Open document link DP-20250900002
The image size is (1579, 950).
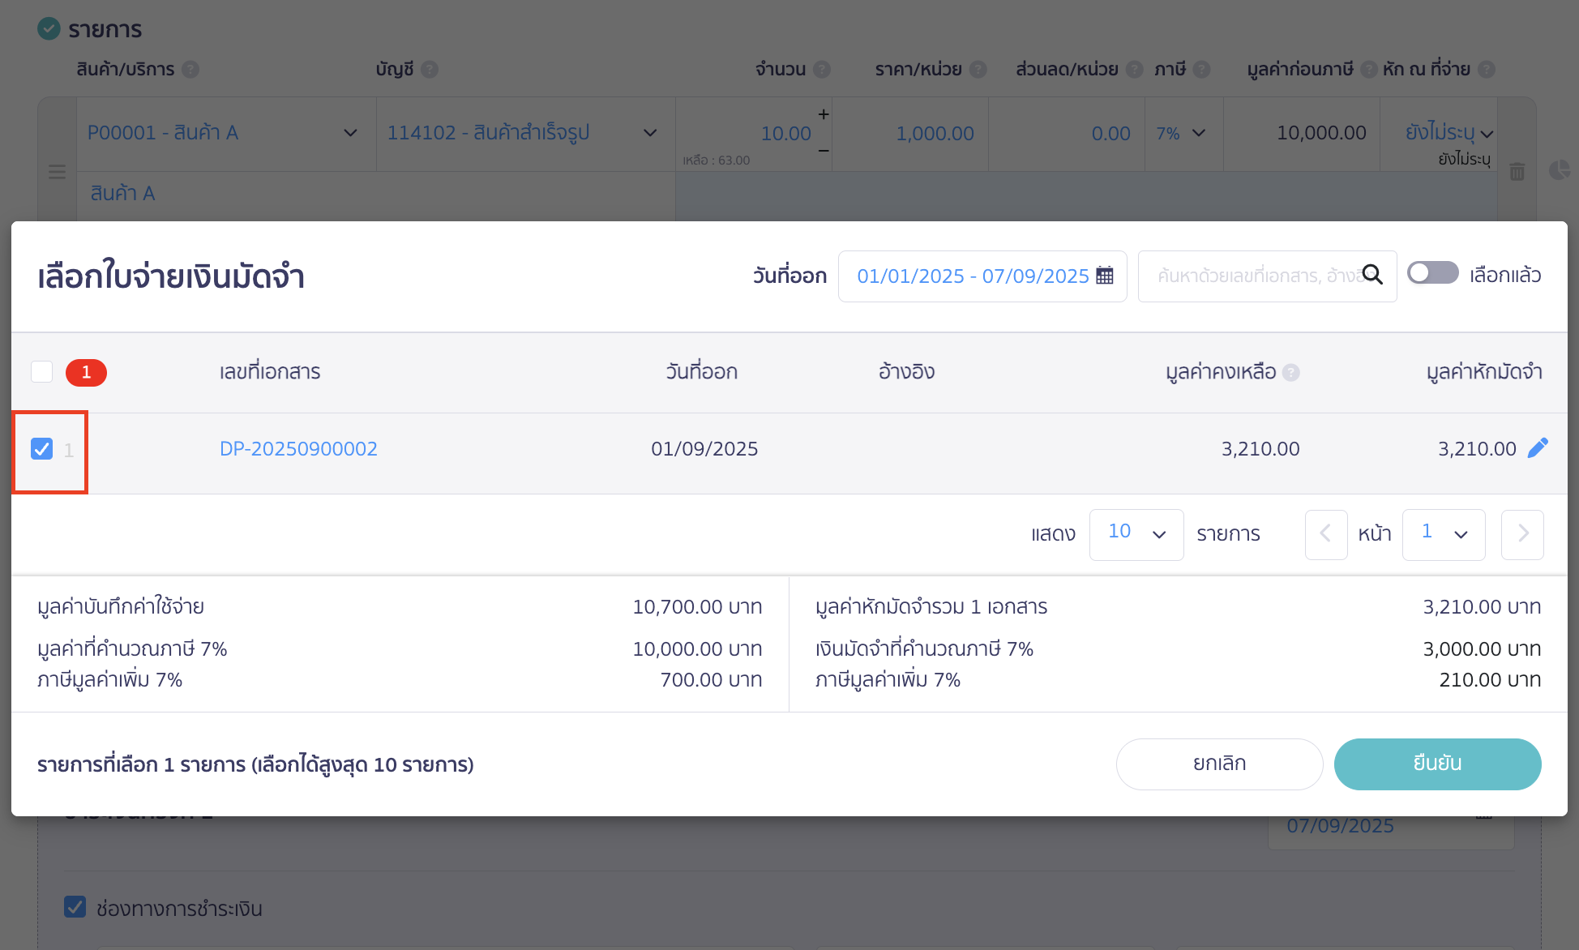tap(298, 449)
